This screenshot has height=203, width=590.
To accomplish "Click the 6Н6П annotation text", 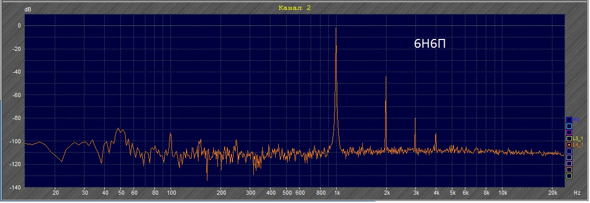I will [430, 44].
